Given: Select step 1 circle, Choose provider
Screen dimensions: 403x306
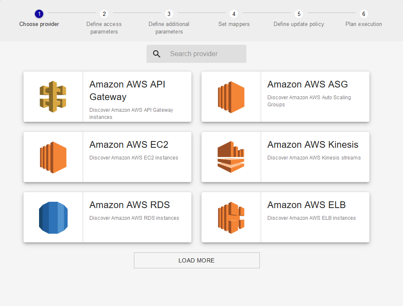Looking at the screenshot, I should pos(39,13).
